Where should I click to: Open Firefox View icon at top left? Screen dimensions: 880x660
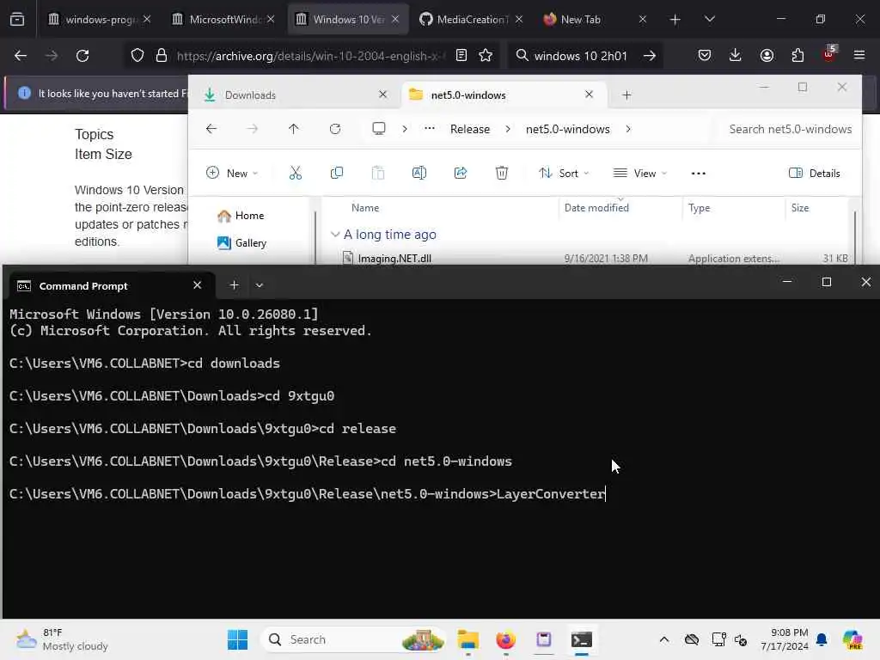tap(17, 19)
